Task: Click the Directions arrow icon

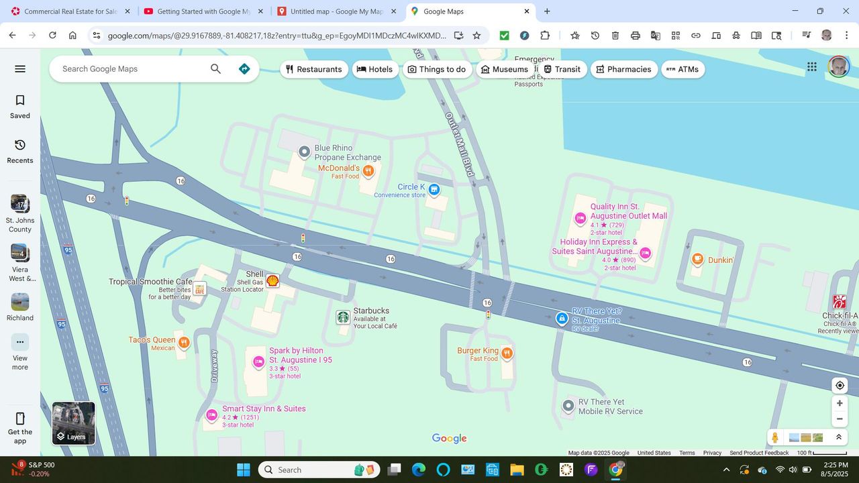Action: (x=244, y=68)
